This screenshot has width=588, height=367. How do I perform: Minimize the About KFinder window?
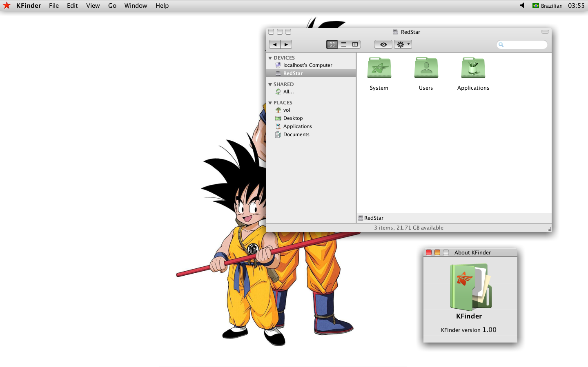click(437, 252)
